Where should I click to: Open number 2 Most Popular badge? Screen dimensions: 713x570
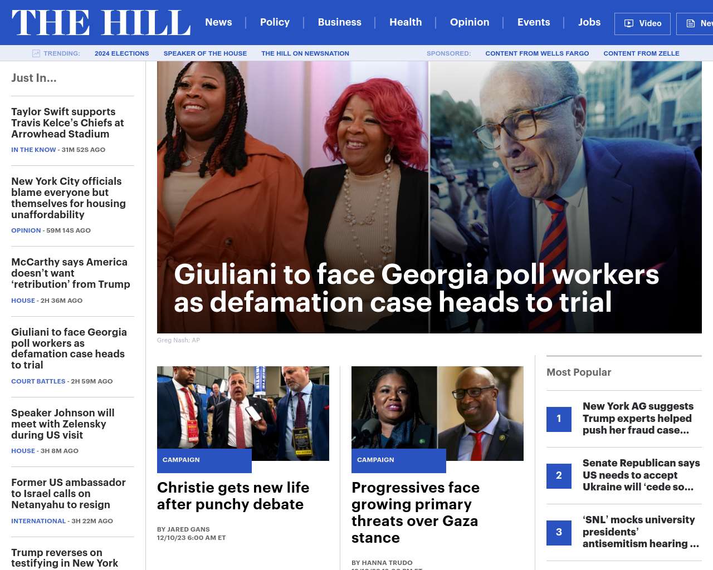[559, 476]
